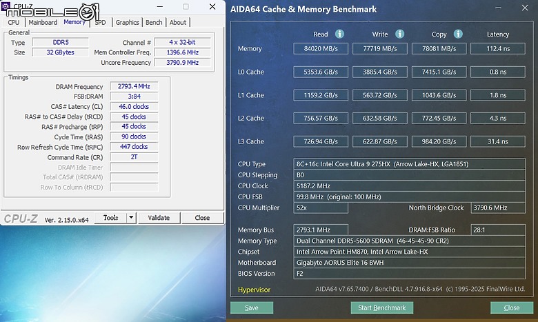Click the CAS# Latency value 46.0 clocks
This screenshot has width=538, height=322.
coord(134,107)
